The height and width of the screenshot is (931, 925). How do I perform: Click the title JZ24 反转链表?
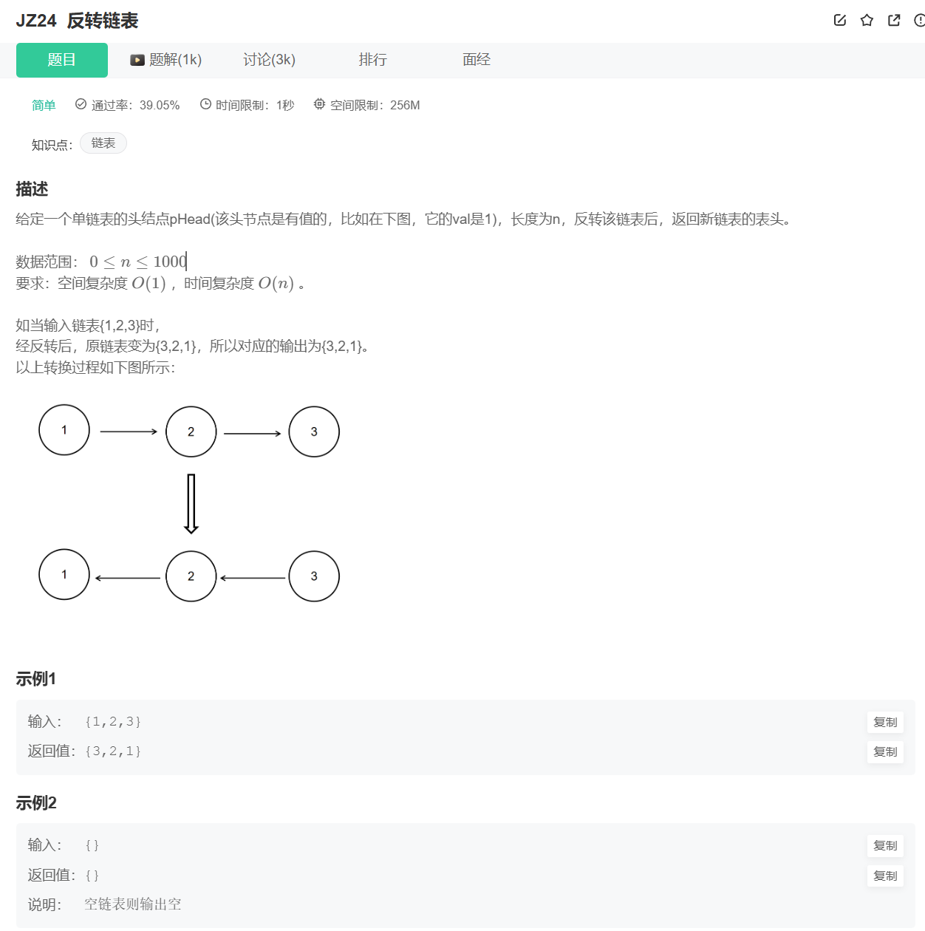pos(77,21)
